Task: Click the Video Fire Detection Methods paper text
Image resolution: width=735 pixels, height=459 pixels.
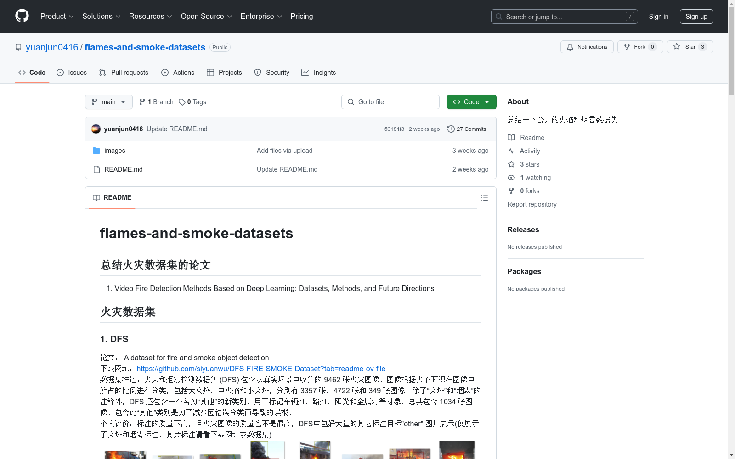Action: (274, 289)
